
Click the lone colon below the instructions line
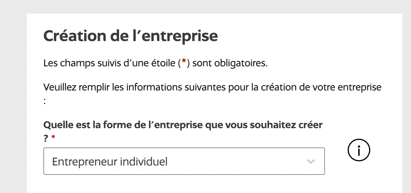(x=44, y=100)
